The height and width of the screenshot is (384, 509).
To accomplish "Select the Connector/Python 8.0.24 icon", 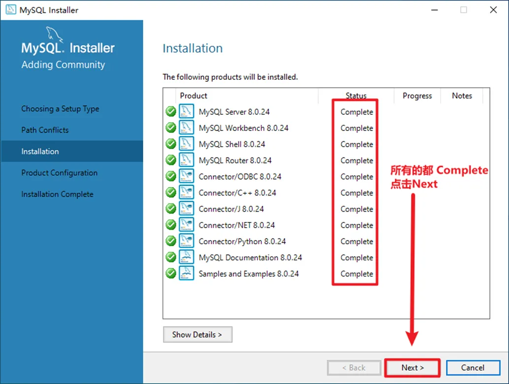I will coord(187,241).
